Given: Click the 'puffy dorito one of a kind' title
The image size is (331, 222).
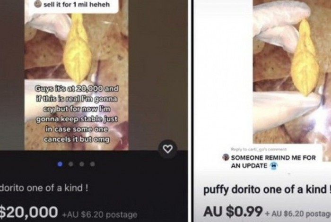Looking at the screenshot, I should pos(267,190).
